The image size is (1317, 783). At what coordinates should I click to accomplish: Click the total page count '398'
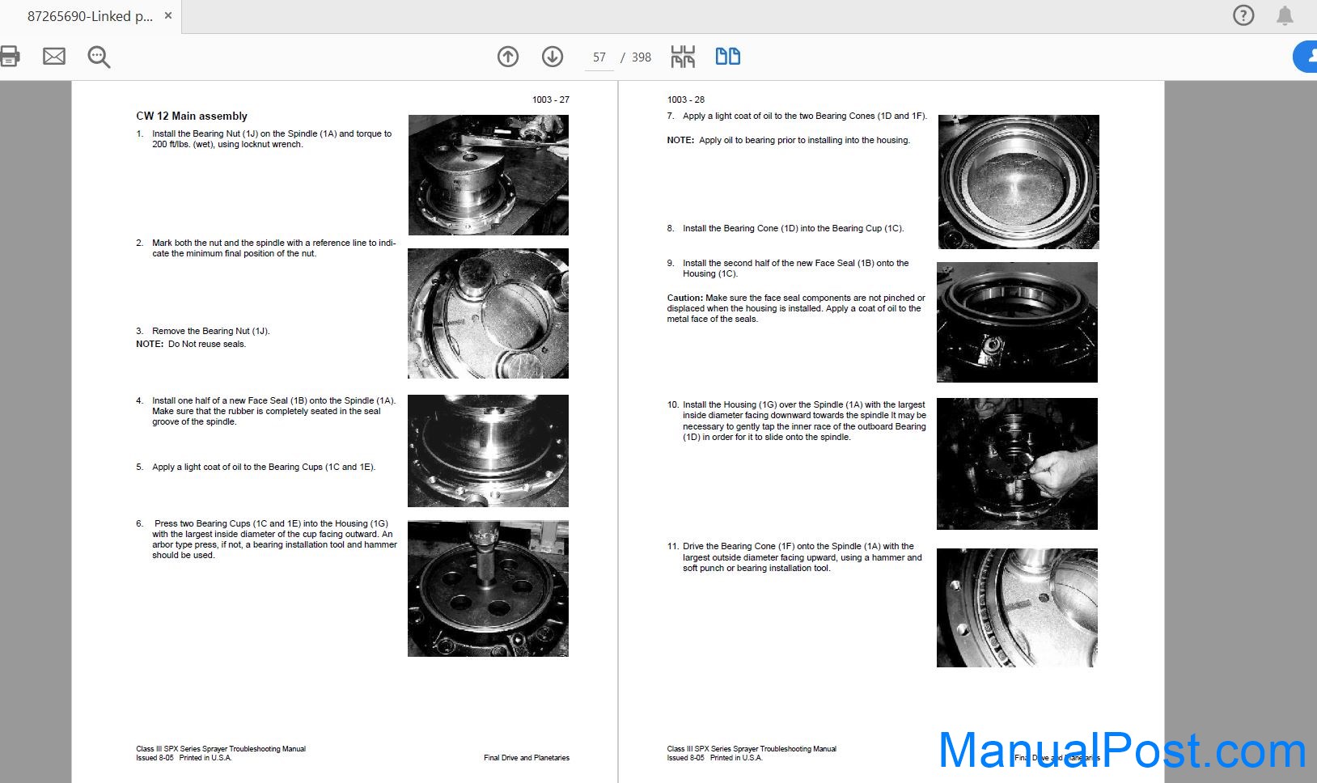[x=642, y=57]
